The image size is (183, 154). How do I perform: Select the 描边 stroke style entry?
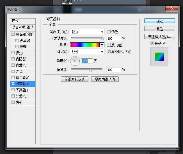[19, 53]
